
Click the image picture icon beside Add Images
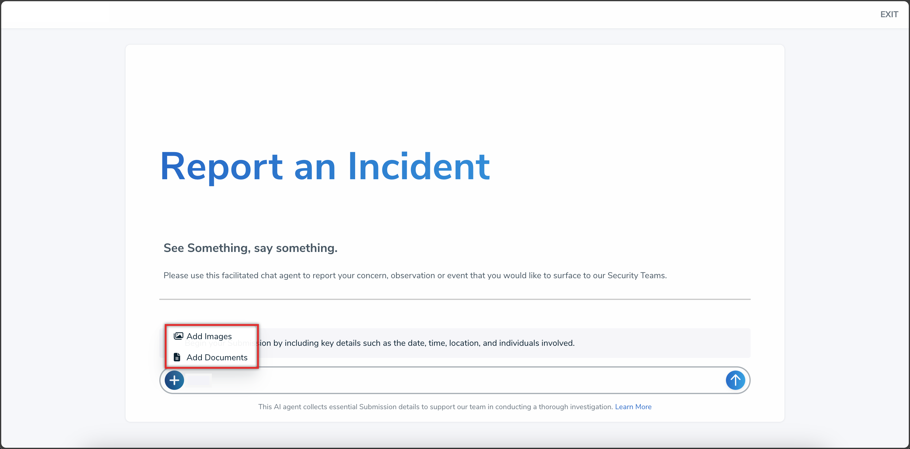178,336
